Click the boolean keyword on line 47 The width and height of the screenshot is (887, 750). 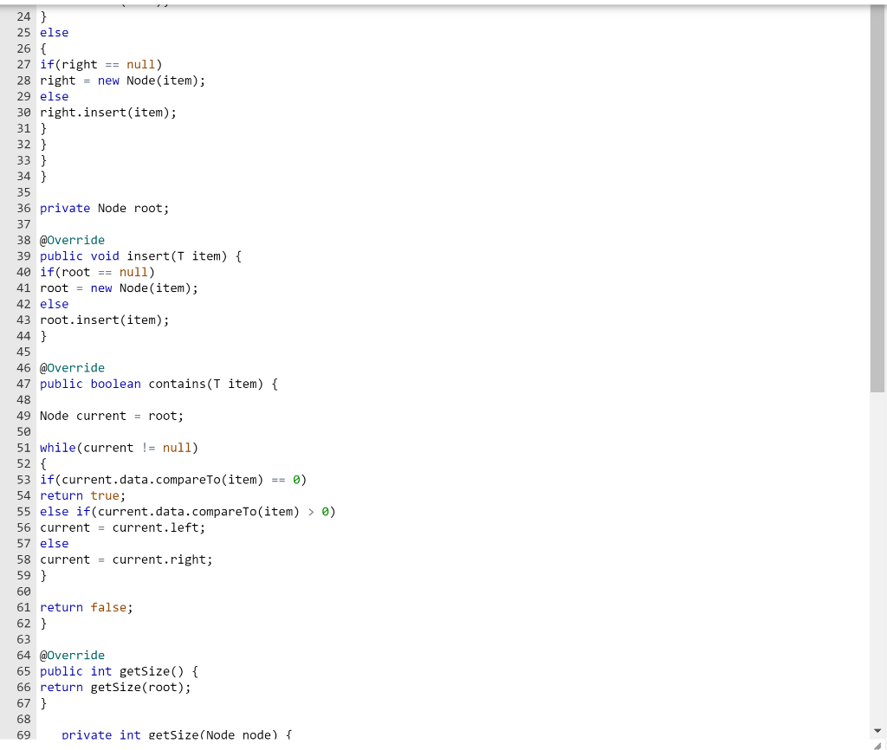click(115, 384)
